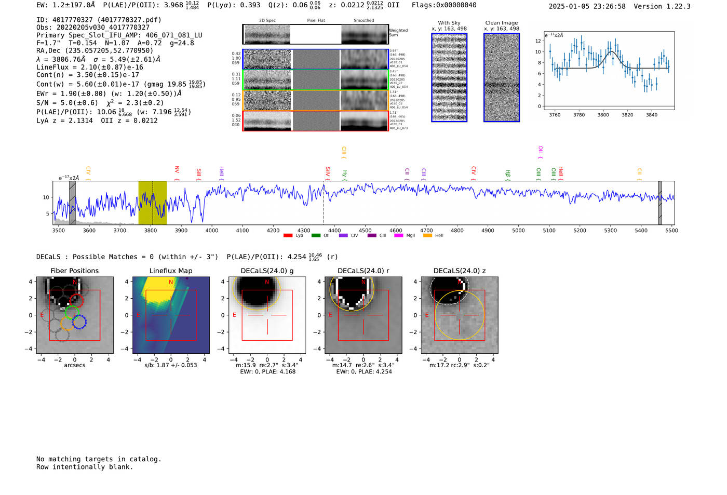Image resolution: width=727 pixels, height=495 pixels.
Task: Click the ID 4017770327 text line
Action: coord(99,20)
